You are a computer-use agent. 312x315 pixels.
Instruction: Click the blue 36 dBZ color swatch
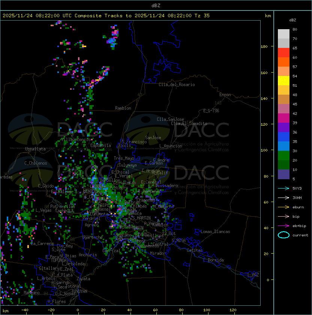pyautogui.click(x=283, y=137)
